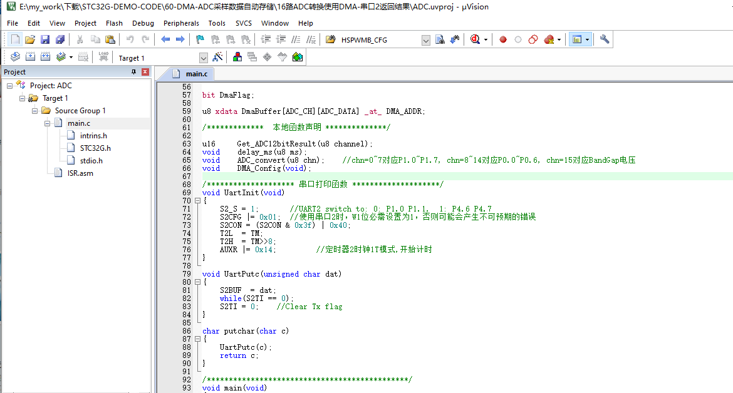This screenshot has height=393, width=733.
Task: Open Batch Build icon
Action: point(60,58)
